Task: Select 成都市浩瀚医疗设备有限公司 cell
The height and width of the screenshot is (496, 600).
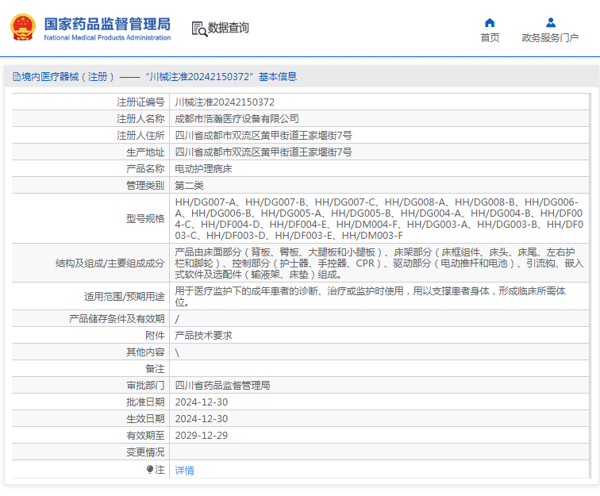Action: tap(237, 118)
